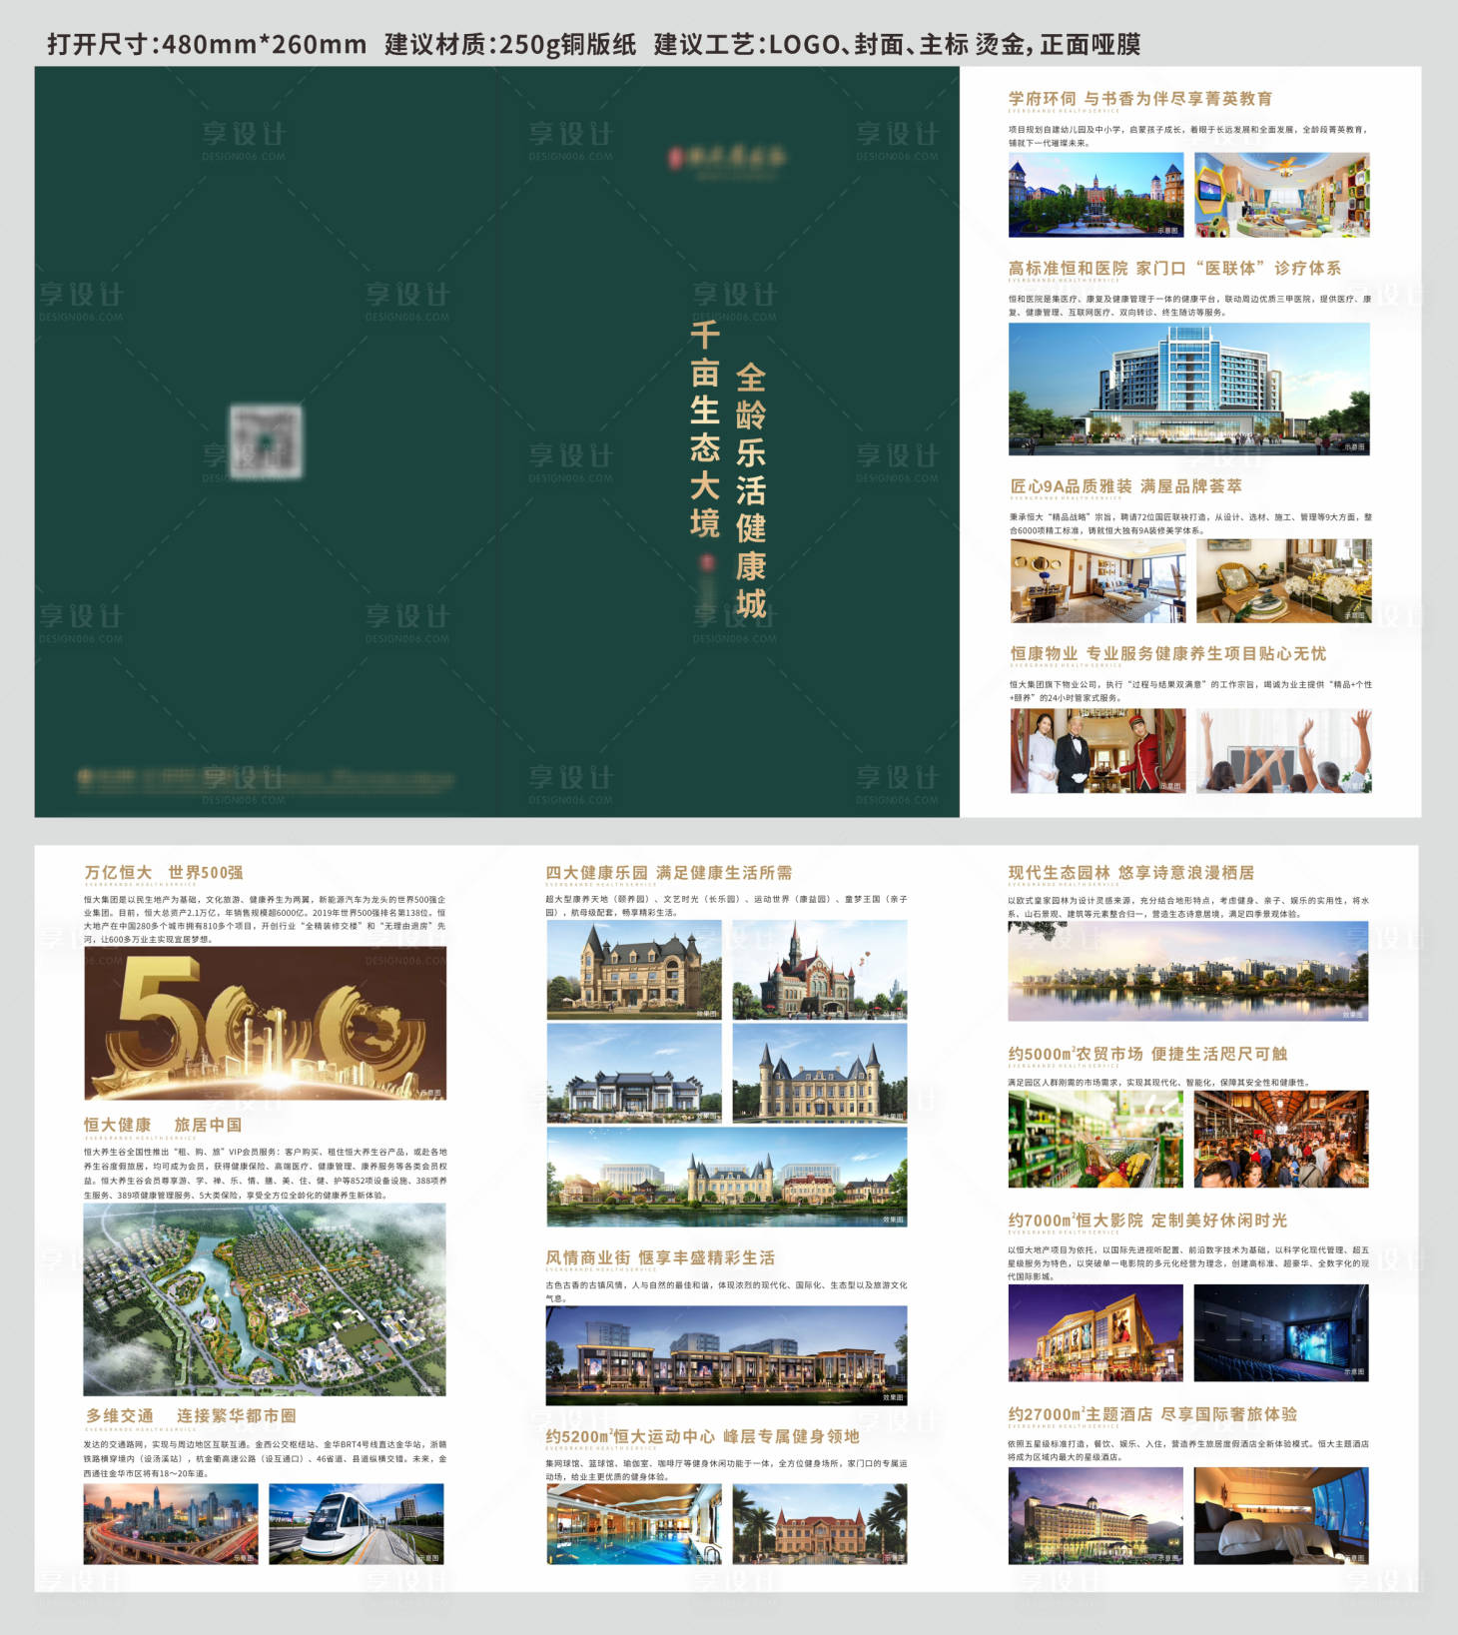Open the photo of people raising their hands
Screen dimensions: 1458x1635
(1284, 751)
